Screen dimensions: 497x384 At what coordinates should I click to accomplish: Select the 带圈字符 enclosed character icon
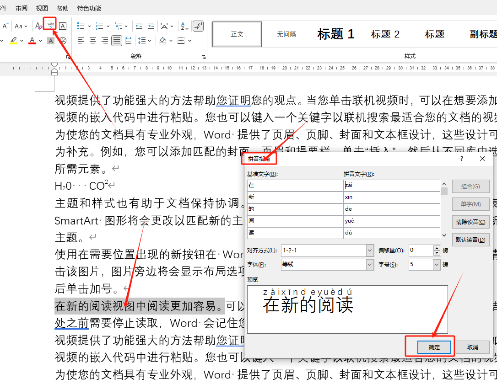(x=64, y=41)
